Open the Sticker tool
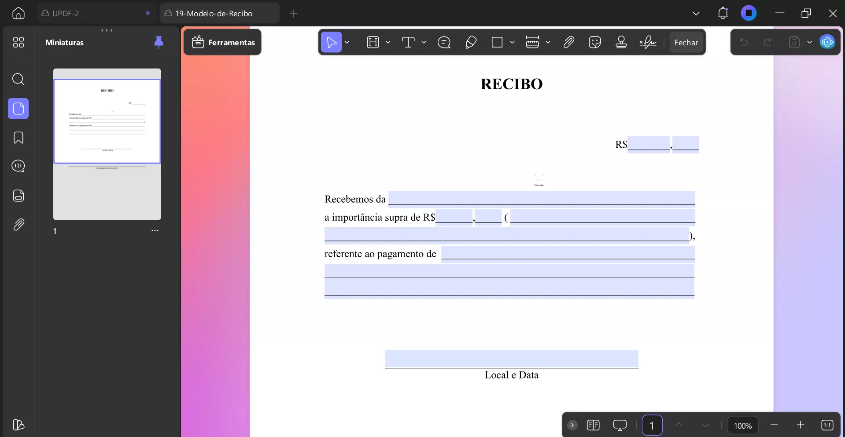 tap(595, 42)
